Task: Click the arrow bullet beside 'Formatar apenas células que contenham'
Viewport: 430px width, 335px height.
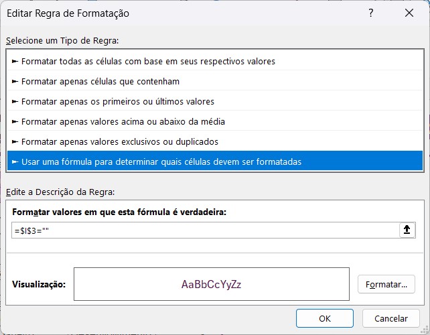Action: click(x=15, y=81)
